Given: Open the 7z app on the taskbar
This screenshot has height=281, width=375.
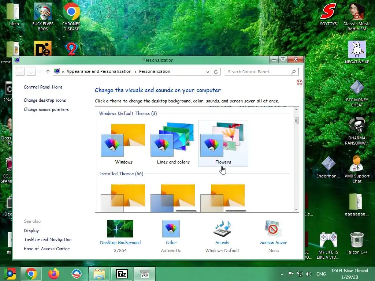Looking at the screenshot, I should pos(122,274).
